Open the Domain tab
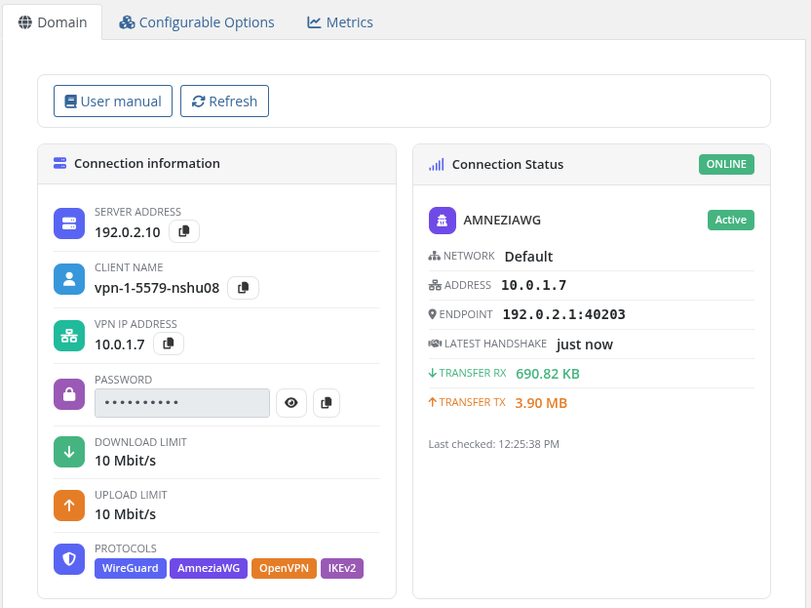The height and width of the screenshot is (608, 811). click(53, 22)
